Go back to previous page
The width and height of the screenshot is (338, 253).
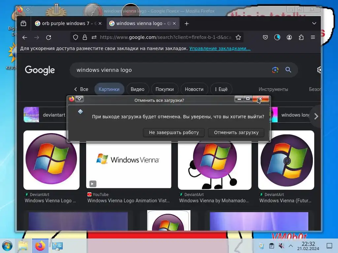pyautogui.click(x=24, y=38)
